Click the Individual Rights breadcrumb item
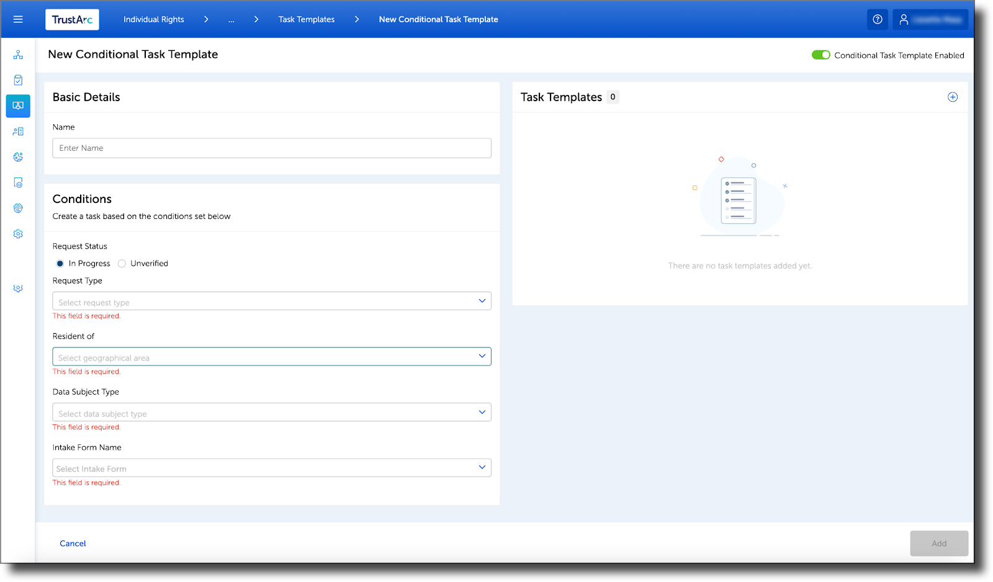993x582 pixels. click(153, 19)
